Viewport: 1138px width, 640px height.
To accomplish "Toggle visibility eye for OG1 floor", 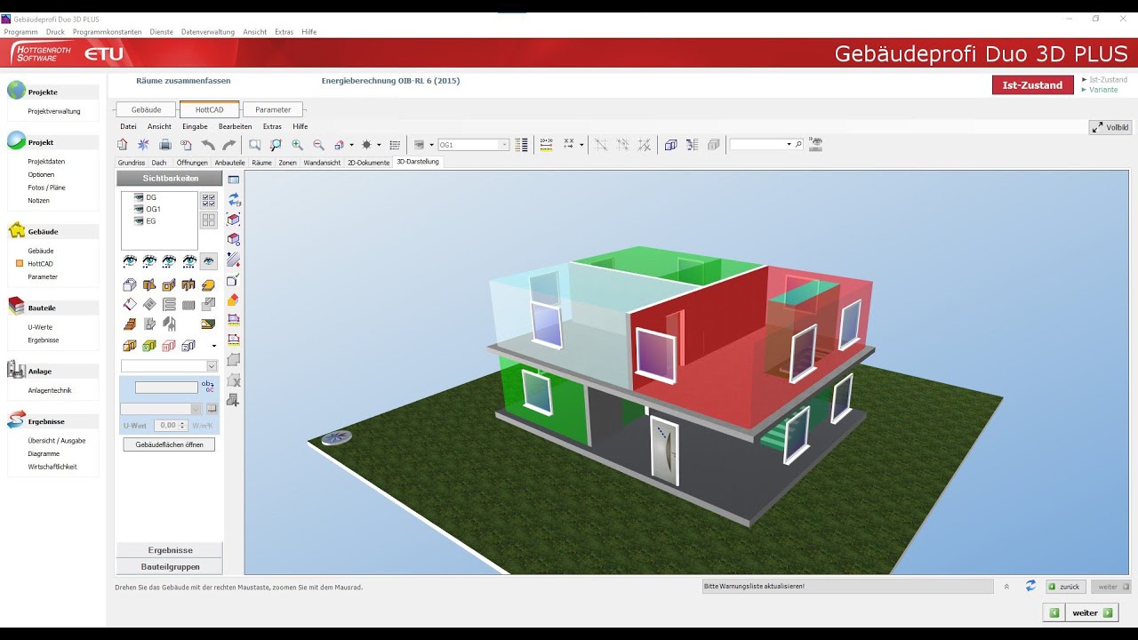I will tap(139, 209).
